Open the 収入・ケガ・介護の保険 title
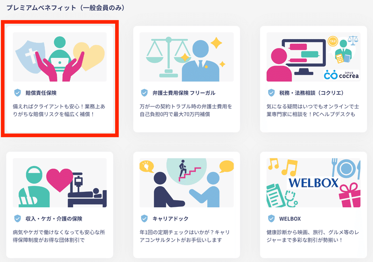The image size is (373, 262). pyautogui.click(x=54, y=219)
